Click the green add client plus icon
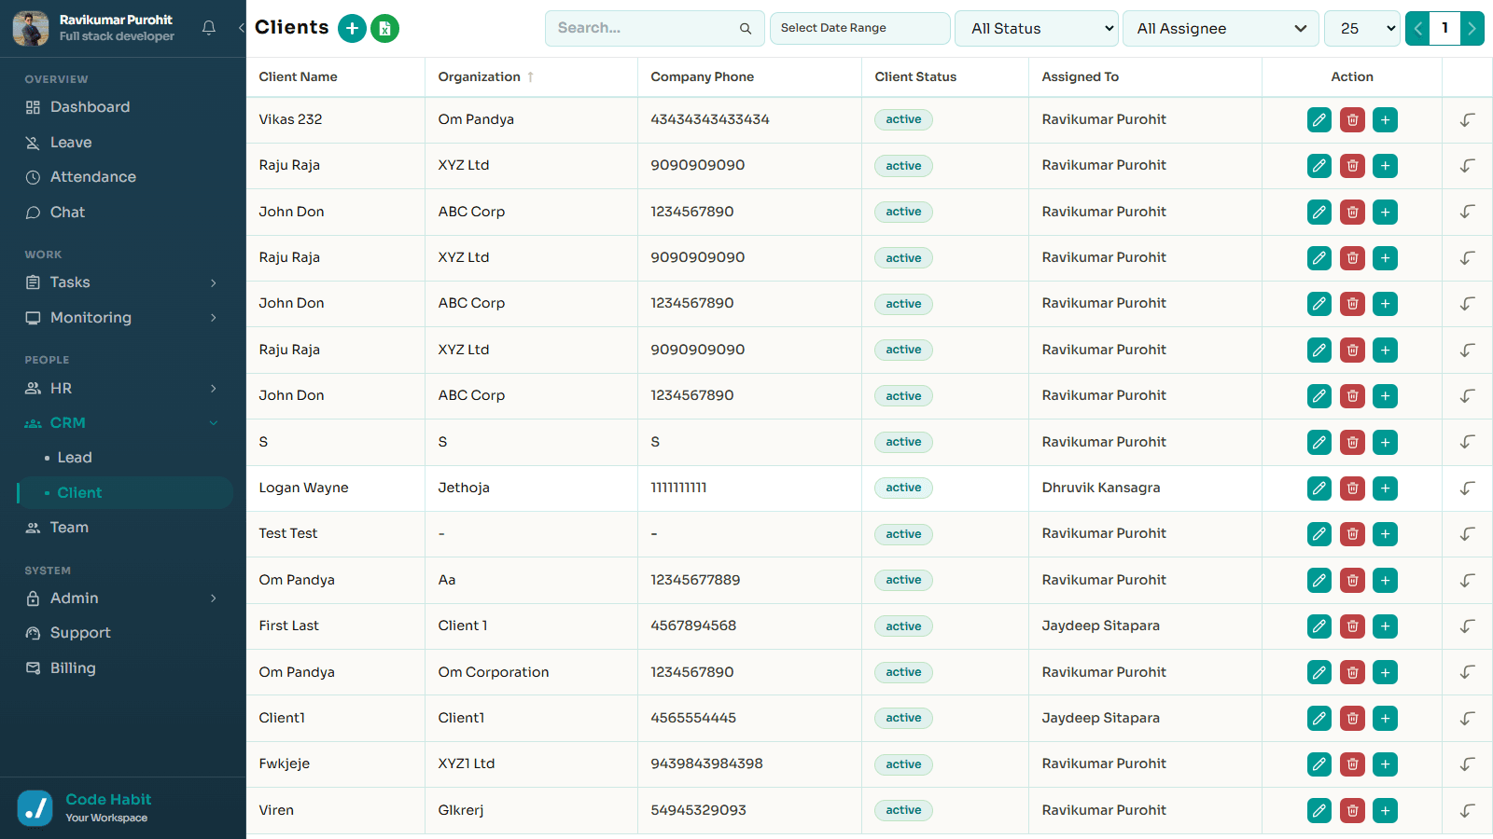This screenshot has width=1493, height=839. click(x=352, y=29)
